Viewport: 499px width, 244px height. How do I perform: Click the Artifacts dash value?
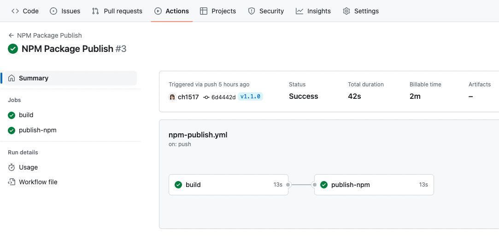pos(471,96)
